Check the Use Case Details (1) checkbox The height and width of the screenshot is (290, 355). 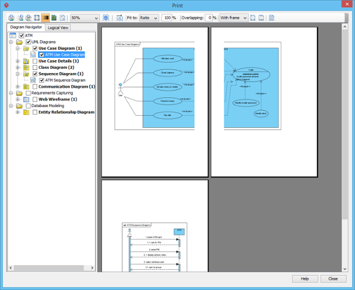pyautogui.click(x=35, y=61)
